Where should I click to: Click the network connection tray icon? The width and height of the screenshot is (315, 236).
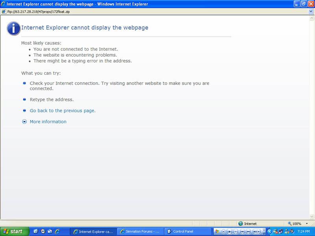[281, 231]
